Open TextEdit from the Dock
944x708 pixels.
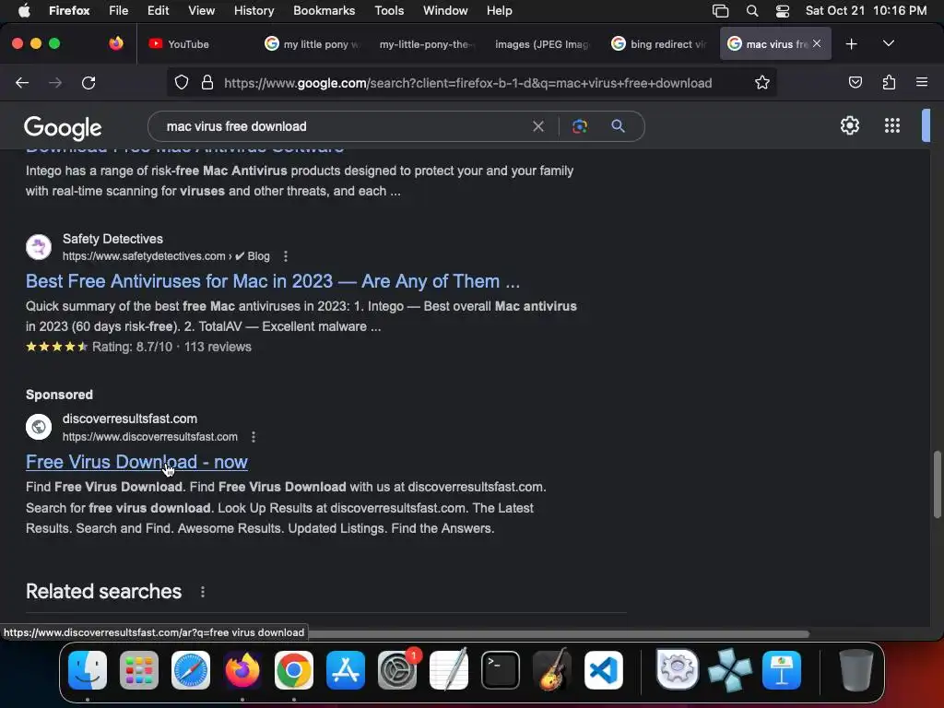(x=449, y=670)
